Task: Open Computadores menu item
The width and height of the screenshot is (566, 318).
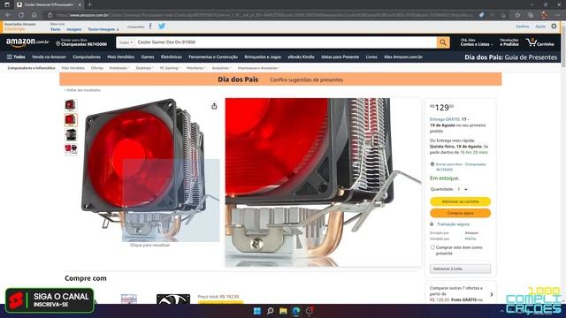Action: tap(87, 57)
